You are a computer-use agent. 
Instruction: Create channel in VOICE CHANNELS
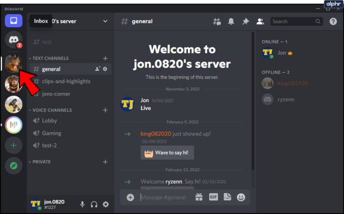(105, 110)
